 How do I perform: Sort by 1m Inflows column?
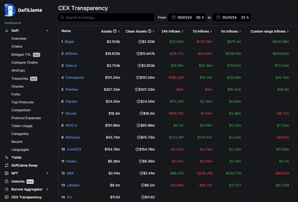pyautogui.click(x=231, y=31)
